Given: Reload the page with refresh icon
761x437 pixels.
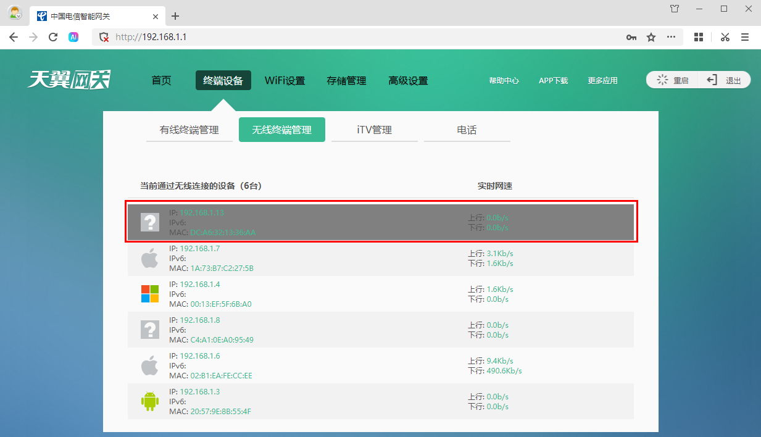Looking at the screenshot, I should [x=53, y=37].
